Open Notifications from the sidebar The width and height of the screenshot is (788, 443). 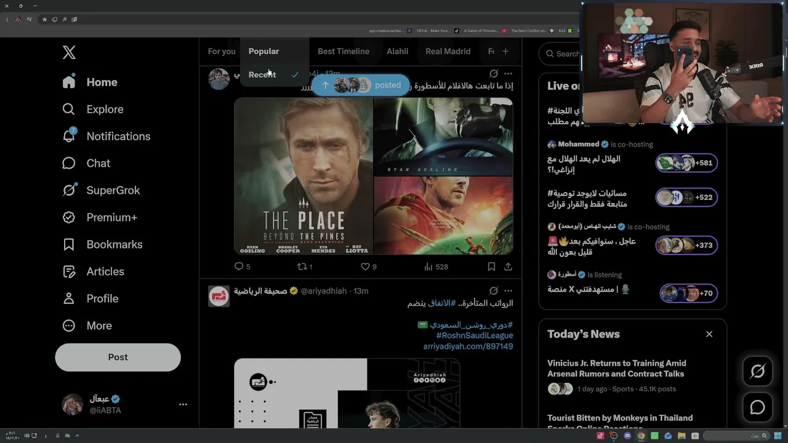[107, 136]
